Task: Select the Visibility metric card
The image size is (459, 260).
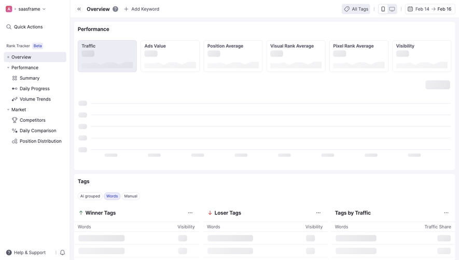Action: pos(422,56)
